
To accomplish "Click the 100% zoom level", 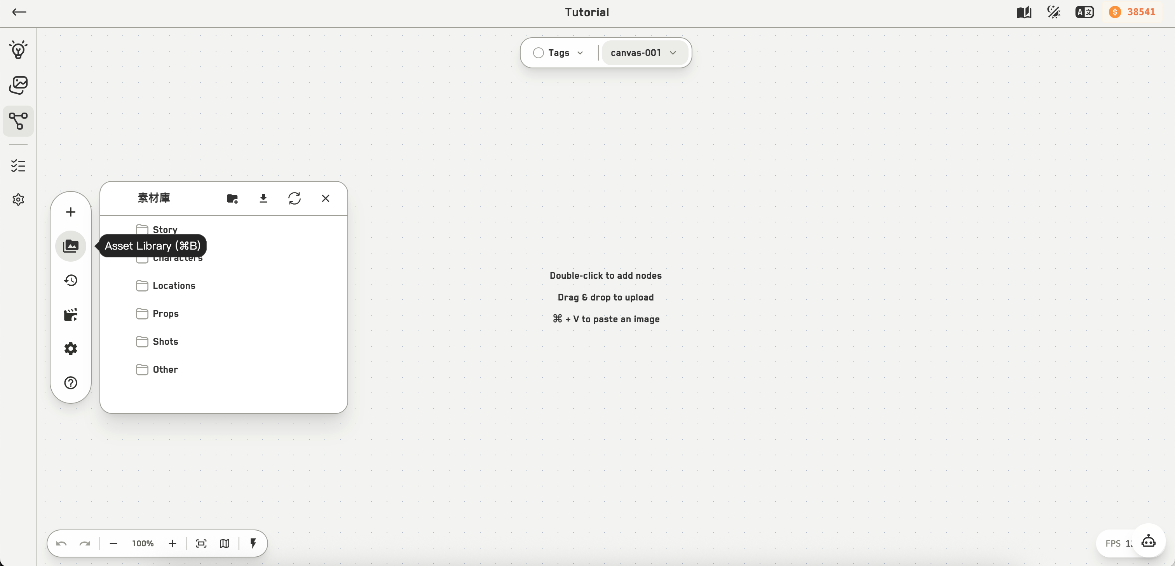I will pyautogui.click(x=143, y=543).
